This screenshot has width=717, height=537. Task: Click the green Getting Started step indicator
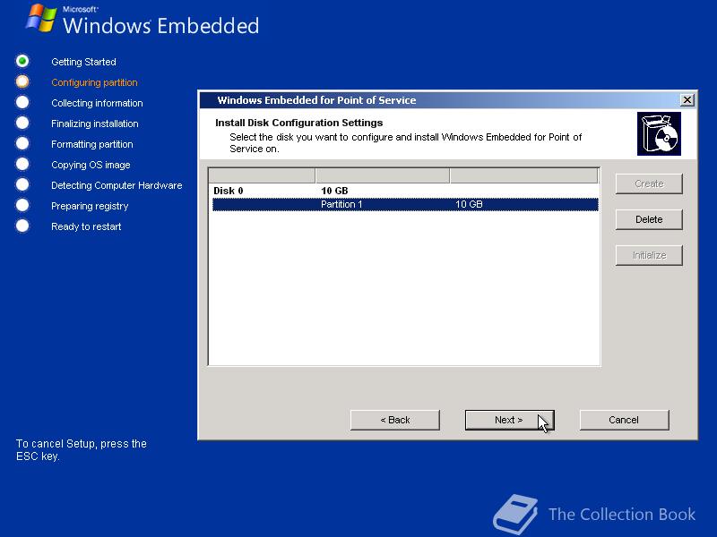[x=22, y=61]
